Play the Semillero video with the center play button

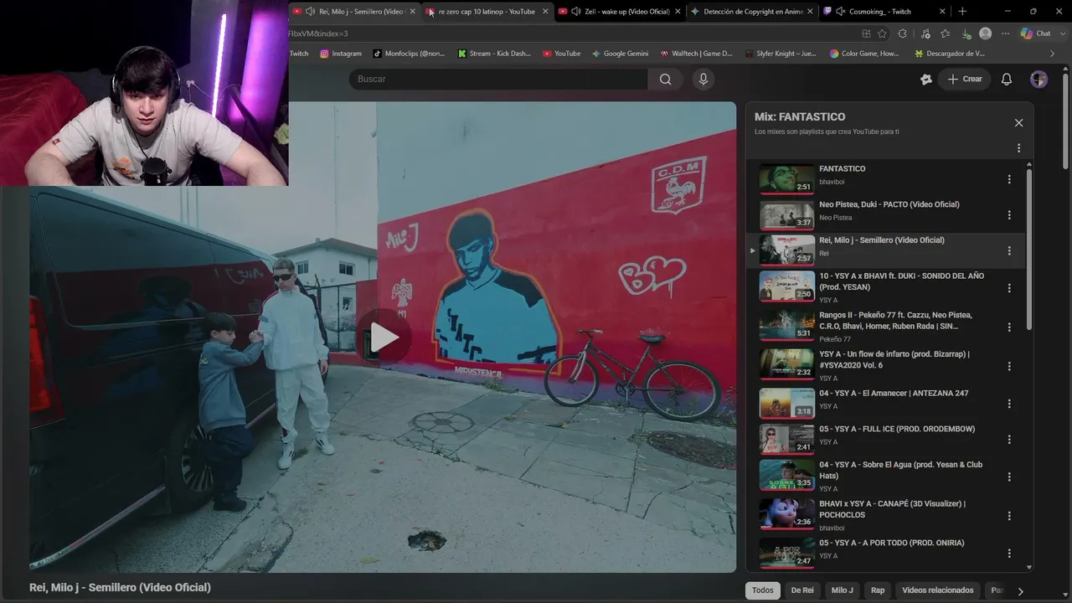(384, 337)
